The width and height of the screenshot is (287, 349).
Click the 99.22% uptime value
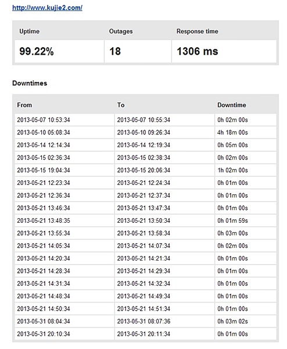tap(37, 51)
